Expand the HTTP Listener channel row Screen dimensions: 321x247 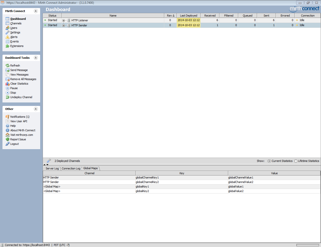tap(64, 20)
